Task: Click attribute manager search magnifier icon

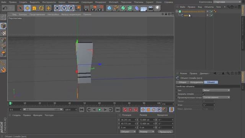Action: click(x=228, y=73)
